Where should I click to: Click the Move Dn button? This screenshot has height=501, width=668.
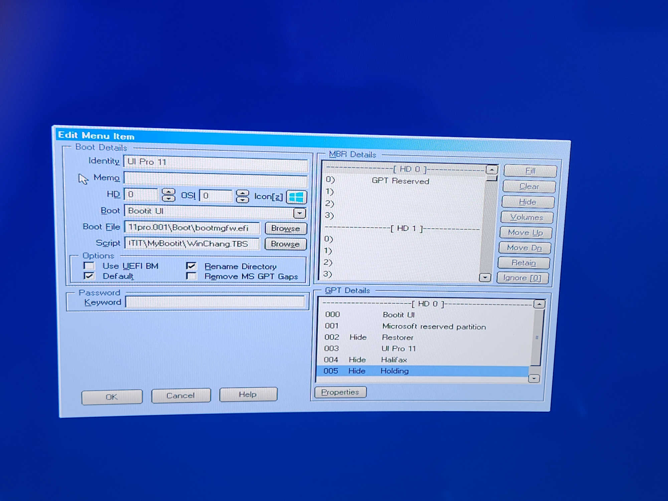click(524, 248)
